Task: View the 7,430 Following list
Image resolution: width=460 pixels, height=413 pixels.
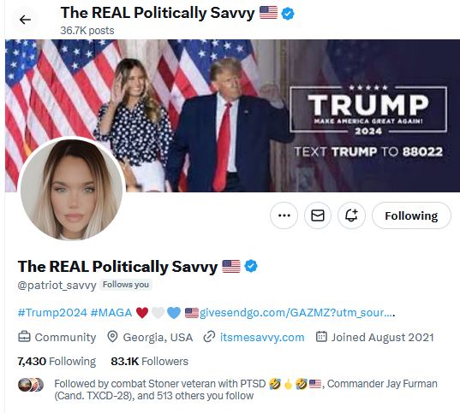Action: [x=57, y=361]
